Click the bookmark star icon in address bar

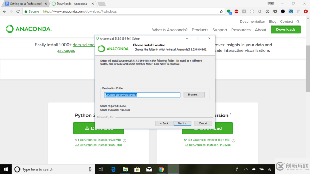pos(221,11)
